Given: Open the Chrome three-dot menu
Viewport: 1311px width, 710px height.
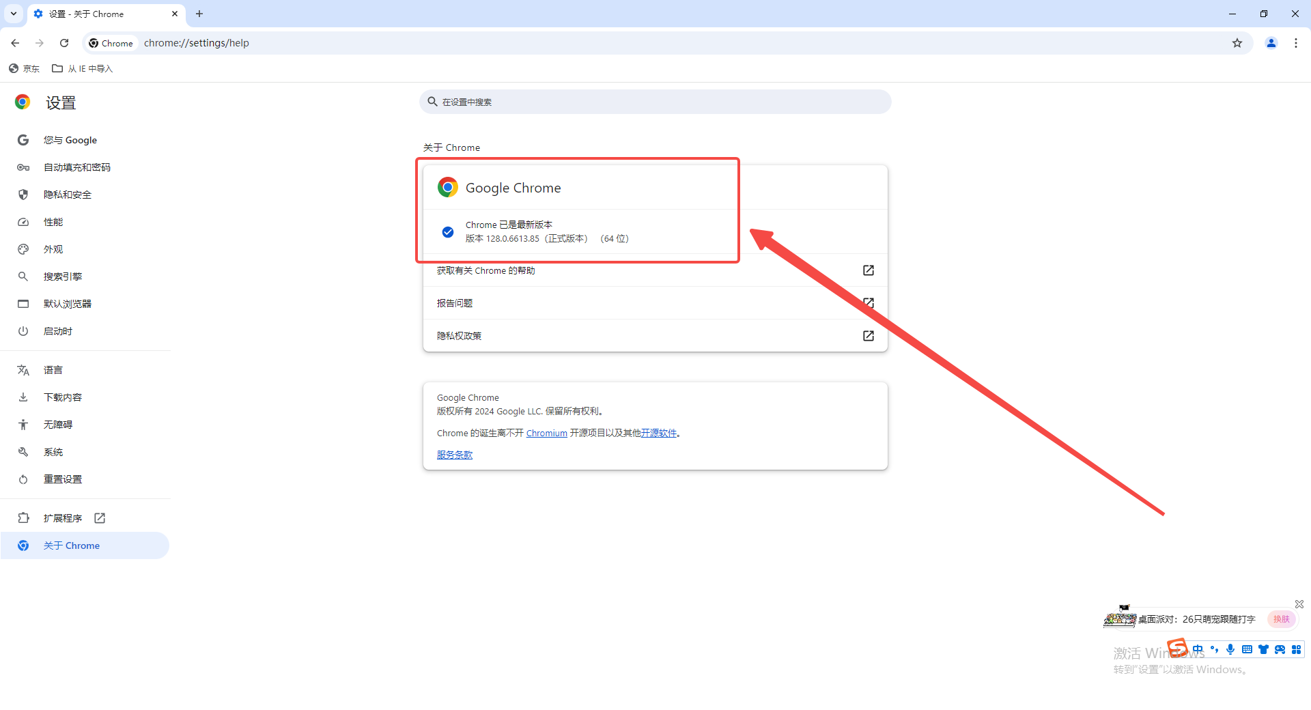Looking at the screenshot, I should 1296,43.
